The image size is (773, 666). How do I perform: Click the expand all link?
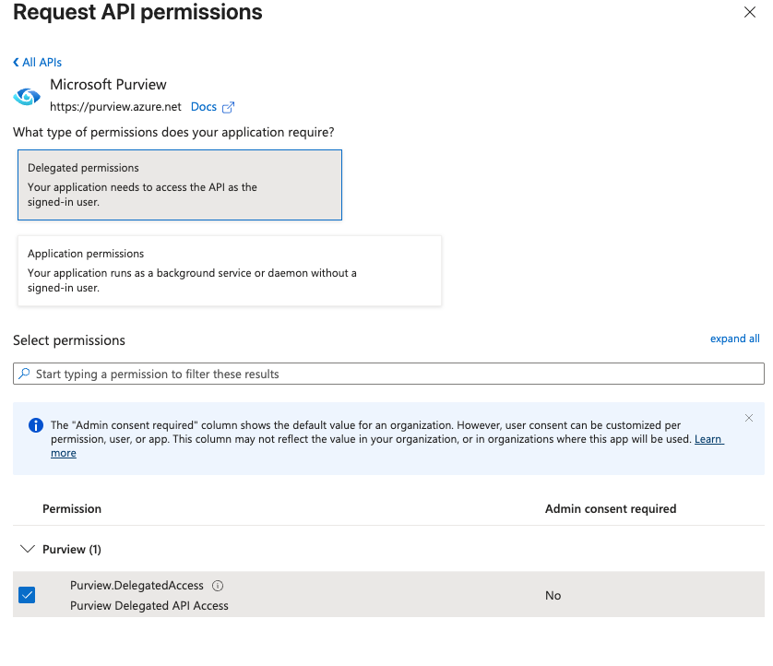(x=734, y=339)
